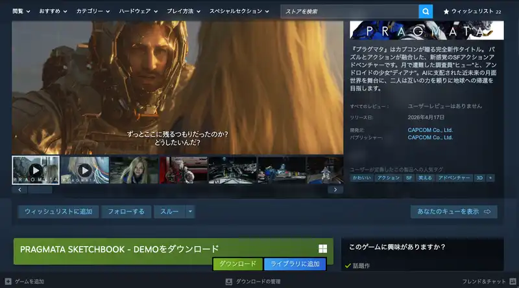Click ユーザーレビューはありません review text

tap(444, 106)
